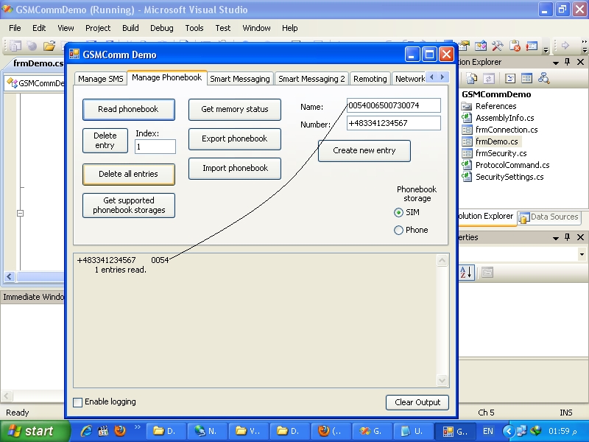Open Firefox from quick launch bar
The width and height of the screenshot is (589, 442).
click(x=120, y=430)
